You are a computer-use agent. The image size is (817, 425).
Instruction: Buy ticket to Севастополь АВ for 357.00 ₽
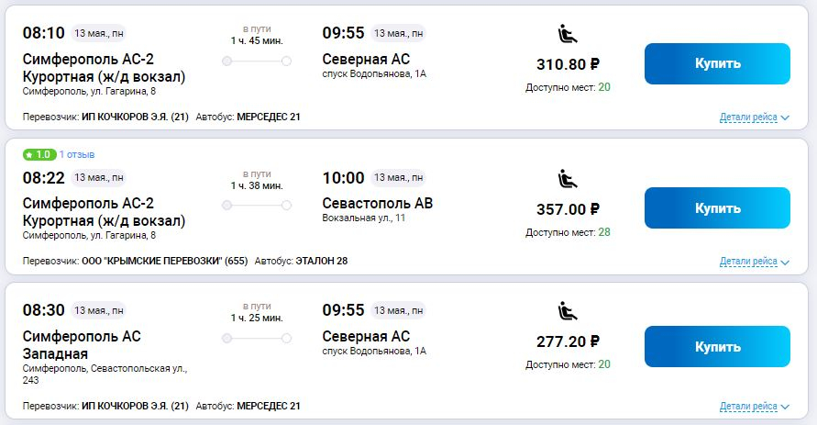(x=717, y=207)
